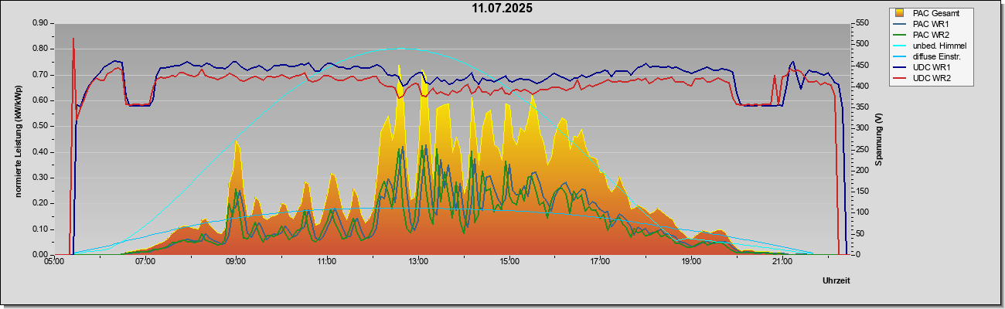The image size is (1005, 309).
Task: Click the chart title 11.07.2025
Action: [x=502, y=8]
